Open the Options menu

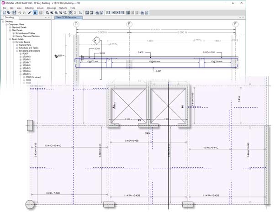click(x=63, y=8)
